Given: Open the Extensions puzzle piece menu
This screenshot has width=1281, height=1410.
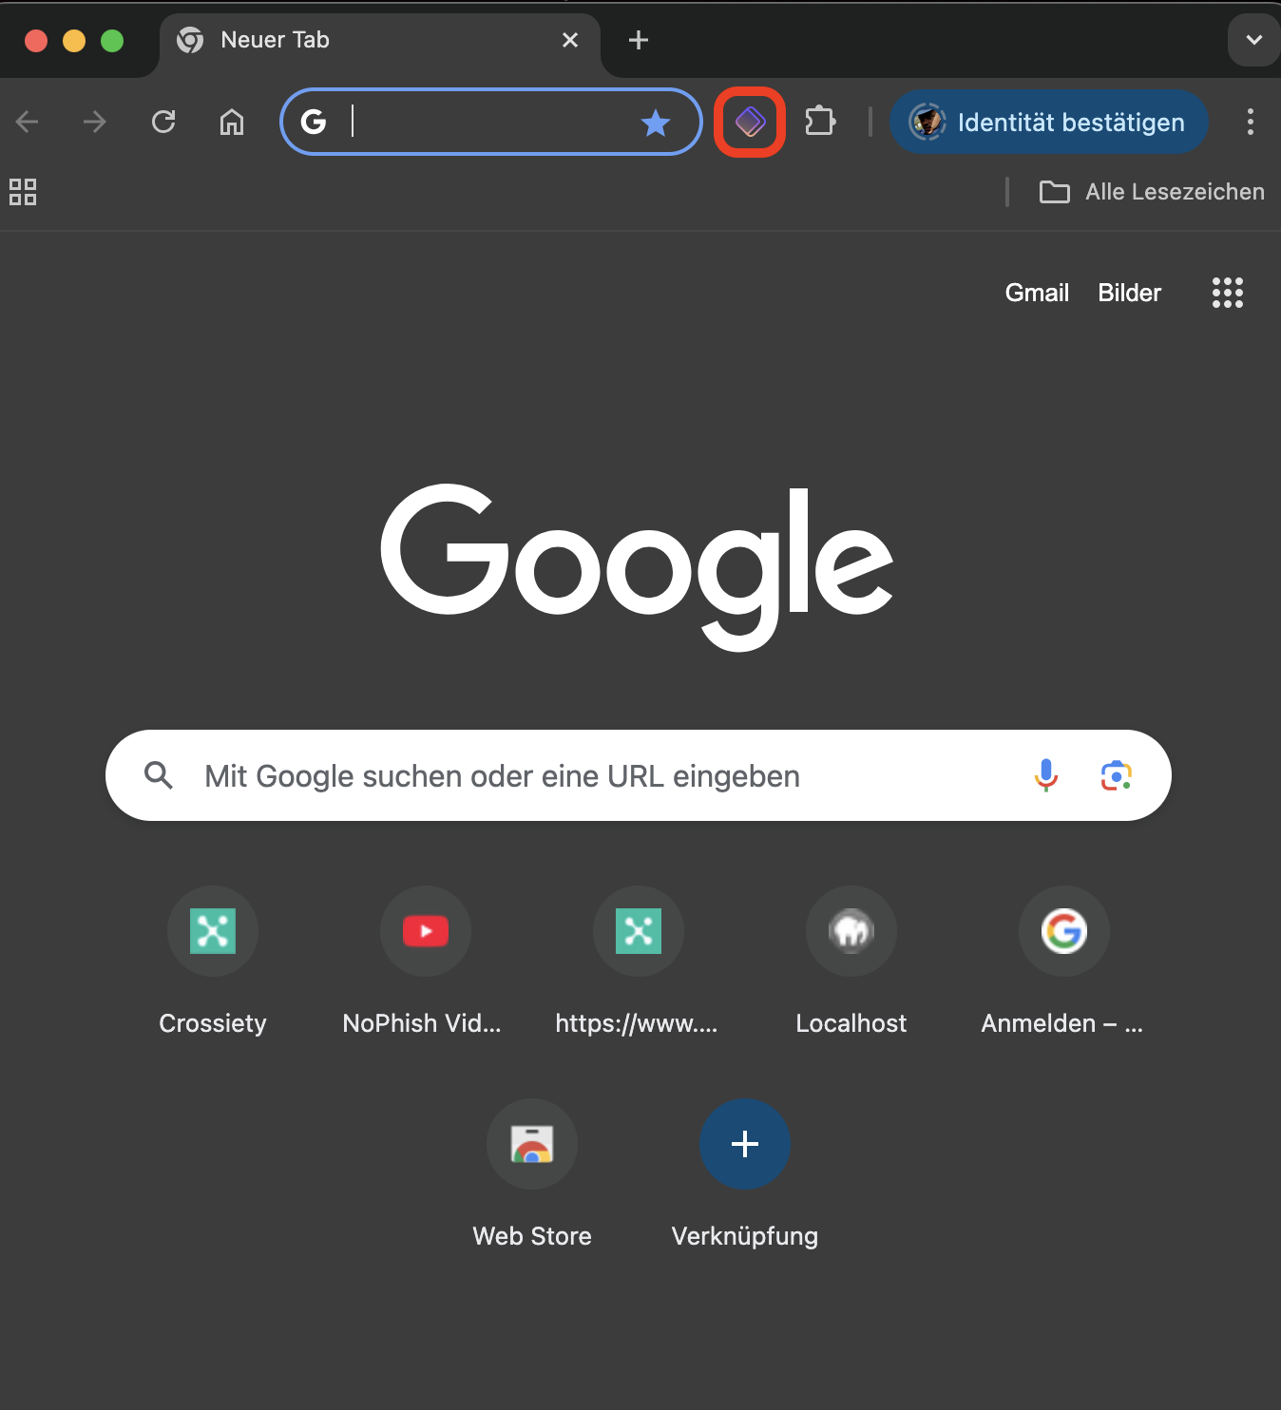Looking at the screenshot, I should (x=820, y=122).
